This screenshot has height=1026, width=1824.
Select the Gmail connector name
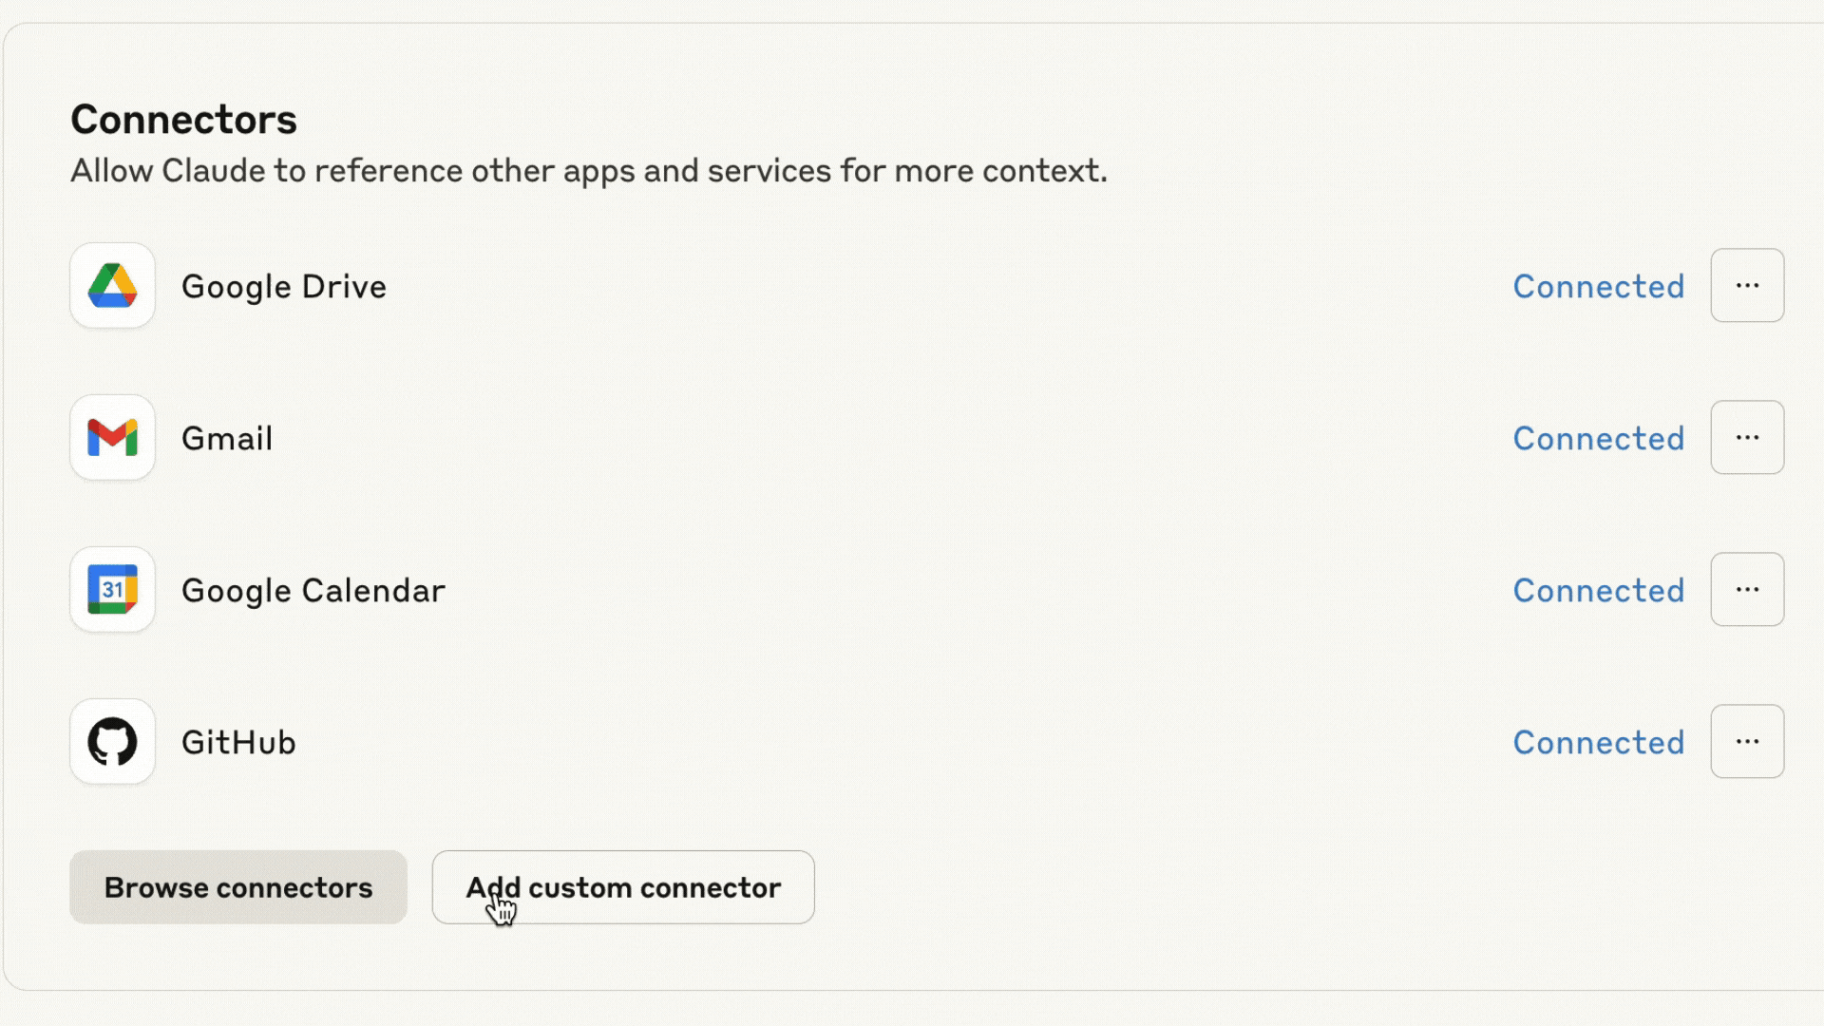click(227, 439)
